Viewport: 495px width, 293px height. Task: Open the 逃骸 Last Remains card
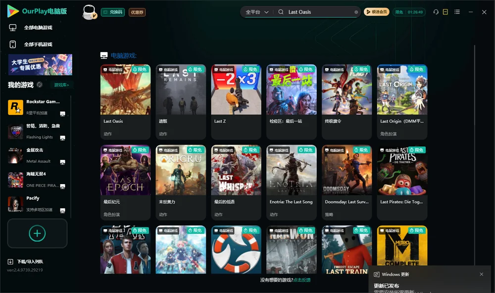(181, 102)
